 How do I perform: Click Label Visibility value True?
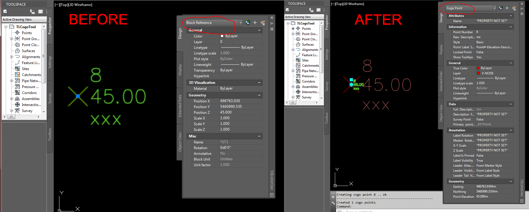pos(494,160)
